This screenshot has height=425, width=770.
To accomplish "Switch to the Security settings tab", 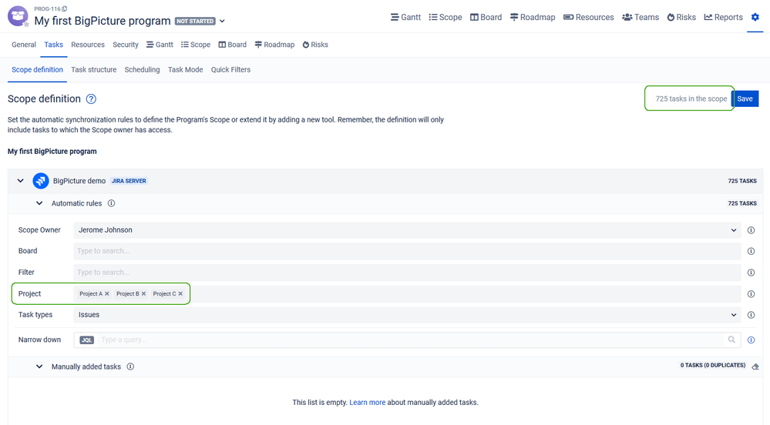I will (125, 45).
